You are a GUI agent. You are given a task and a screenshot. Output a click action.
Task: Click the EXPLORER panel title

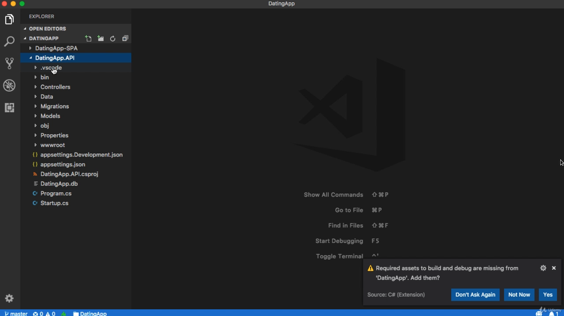pos(42,16)
